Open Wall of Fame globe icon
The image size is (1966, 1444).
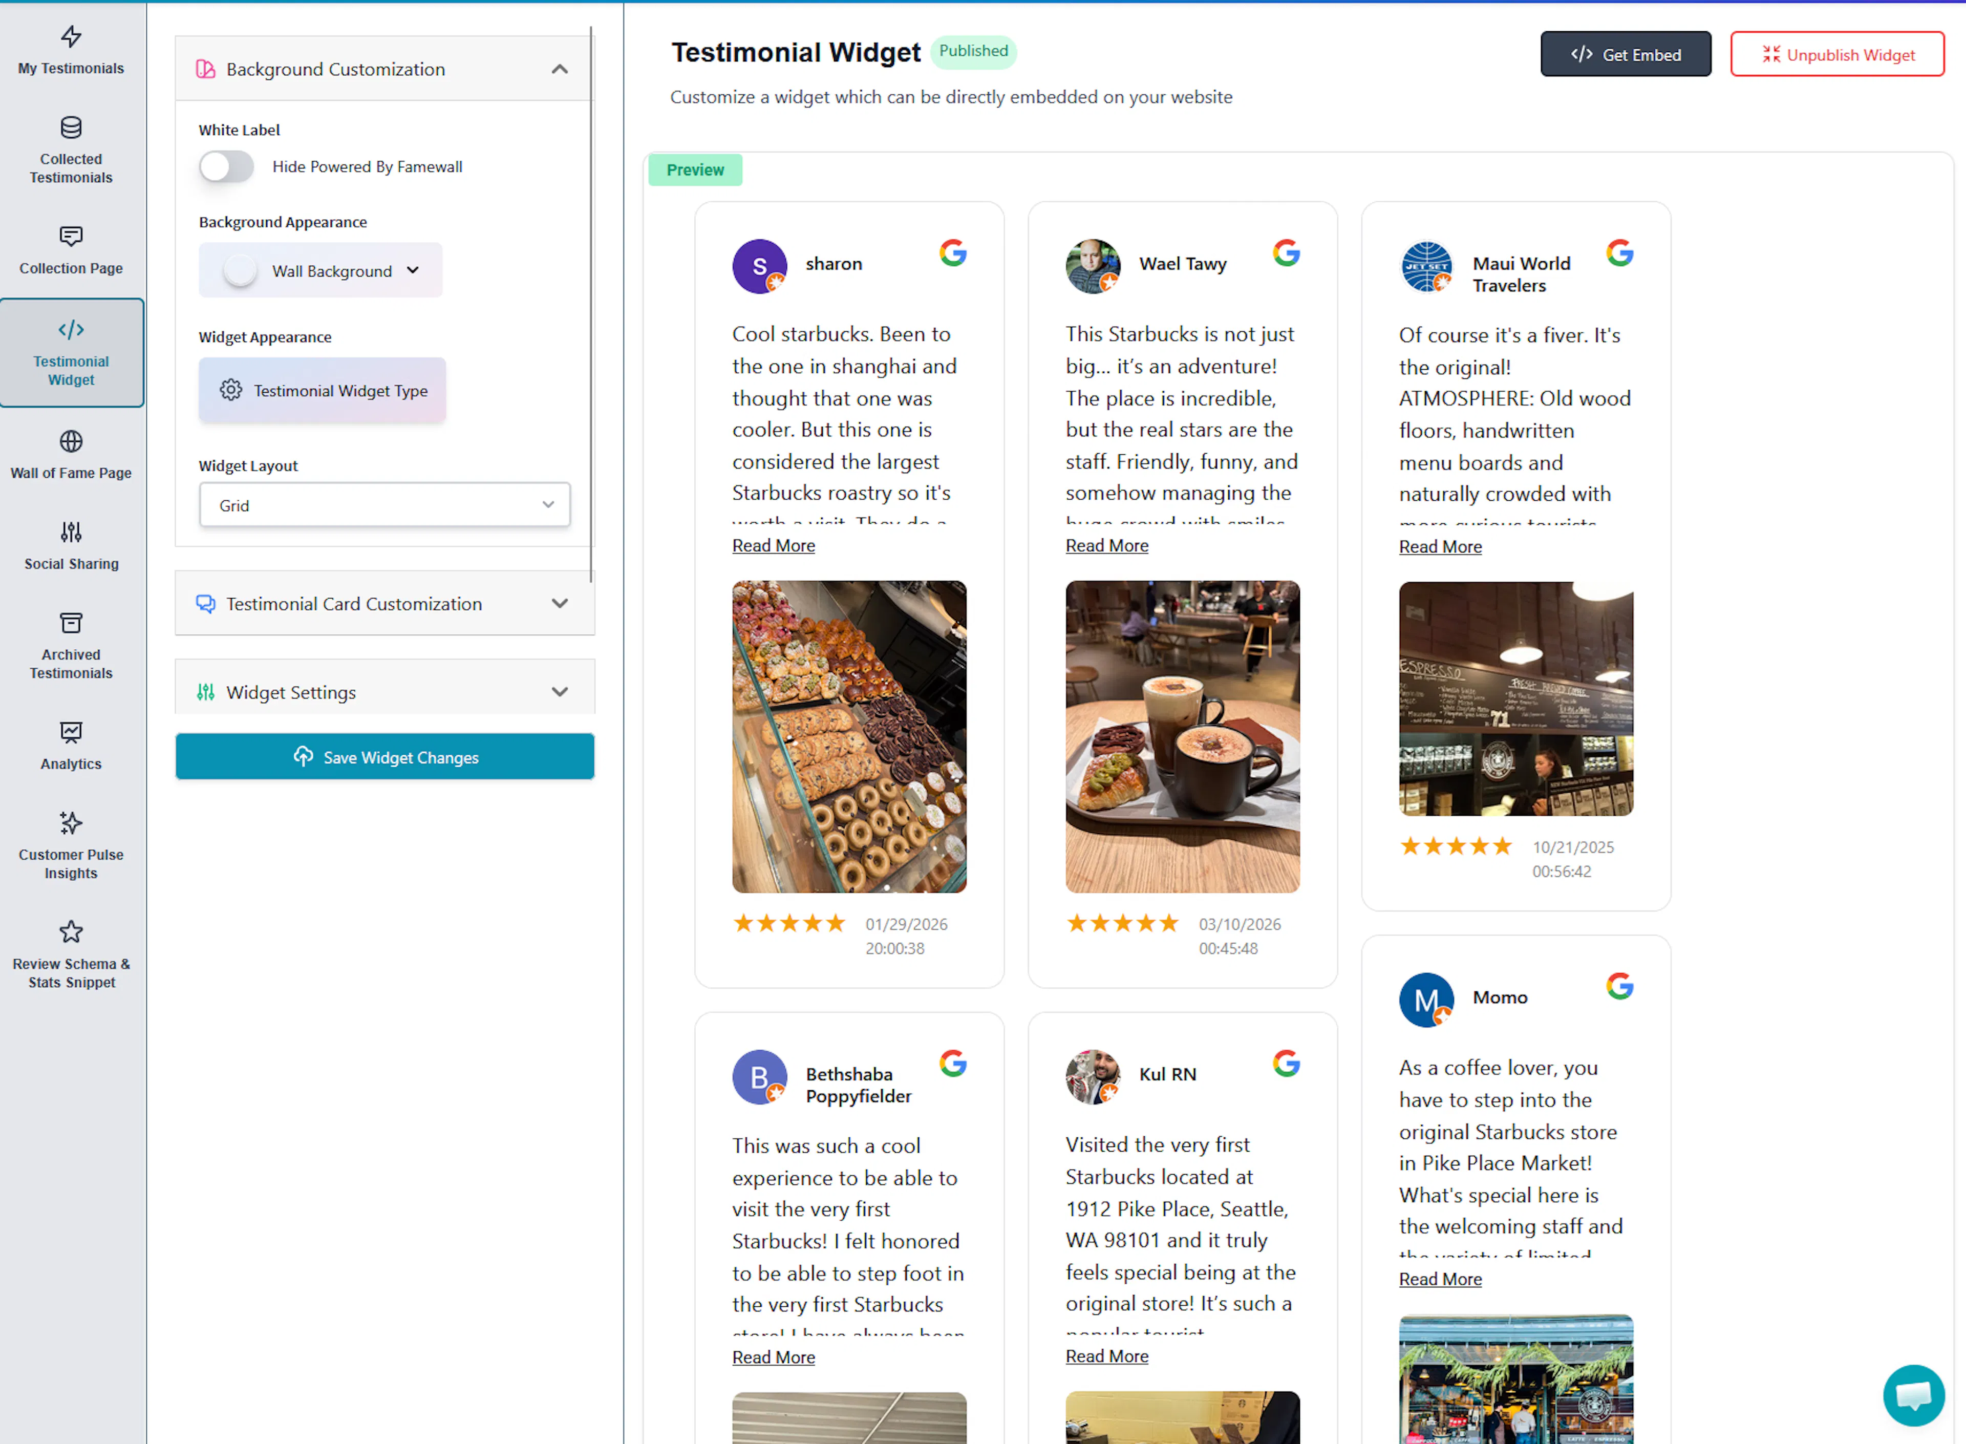click(71, 441)
